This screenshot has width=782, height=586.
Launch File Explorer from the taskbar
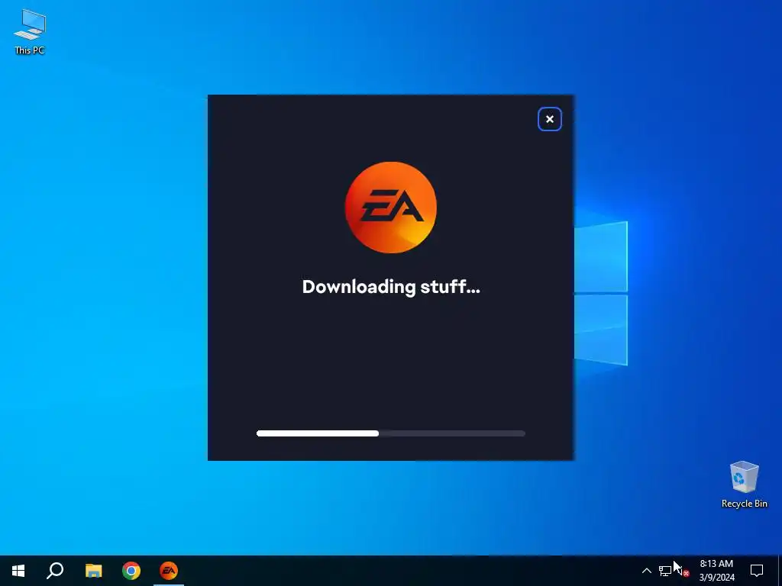click(x=93, y=571)
